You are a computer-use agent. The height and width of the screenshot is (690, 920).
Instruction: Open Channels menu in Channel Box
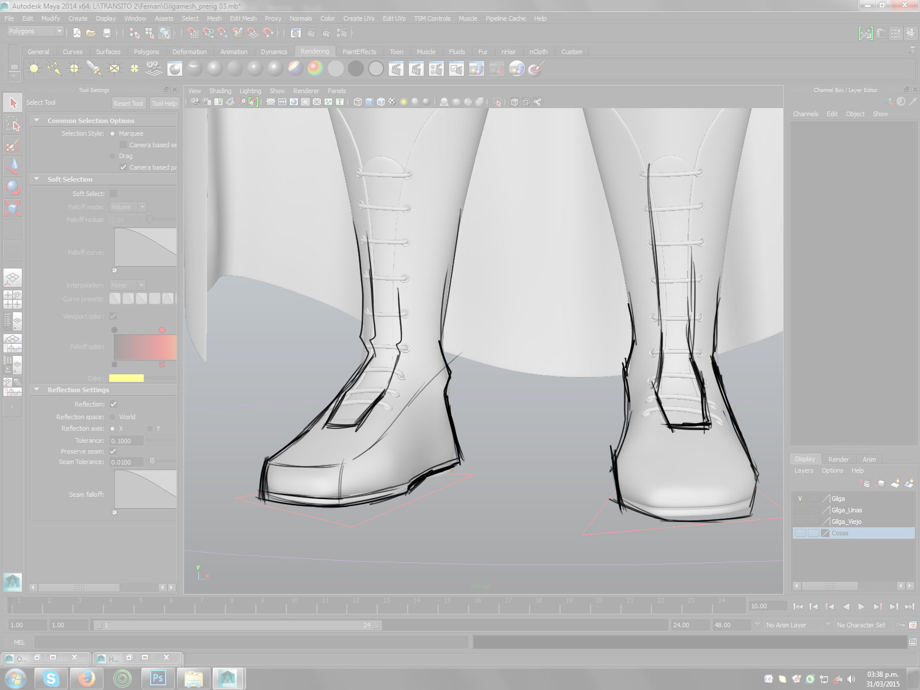[x=806, y=114]
